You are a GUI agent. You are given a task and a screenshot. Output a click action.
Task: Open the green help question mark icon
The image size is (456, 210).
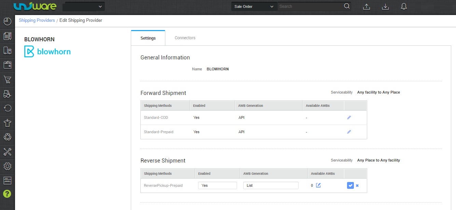pos(7,194)
